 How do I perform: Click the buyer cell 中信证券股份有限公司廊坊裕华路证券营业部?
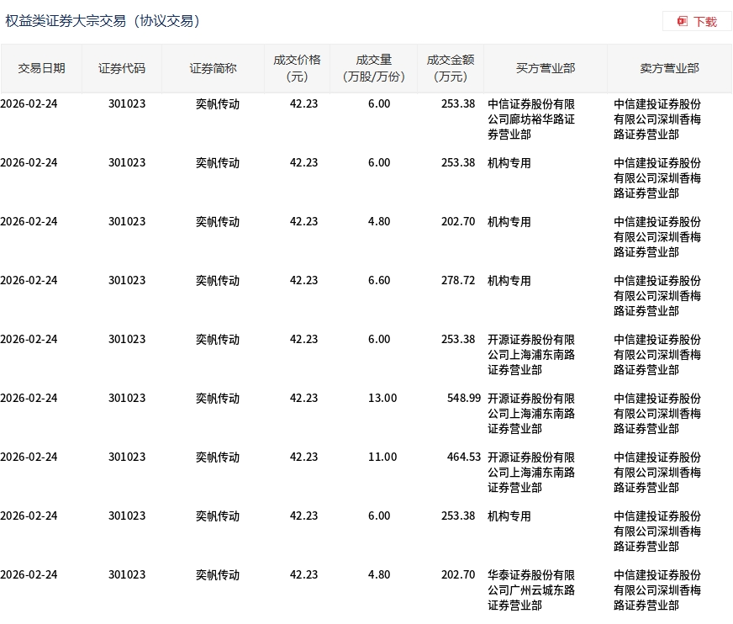[529, 119]
